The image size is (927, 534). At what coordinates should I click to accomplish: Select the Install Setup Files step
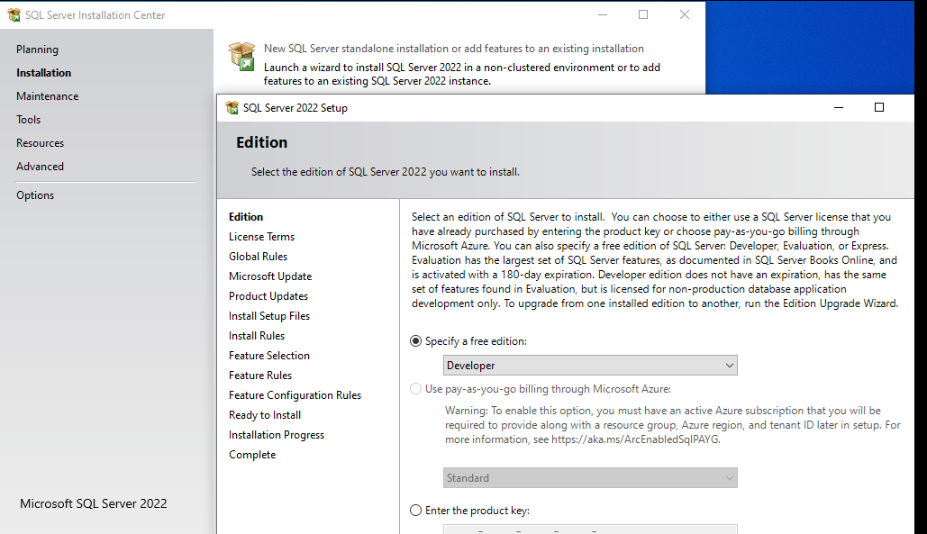[x=269, y=316]
